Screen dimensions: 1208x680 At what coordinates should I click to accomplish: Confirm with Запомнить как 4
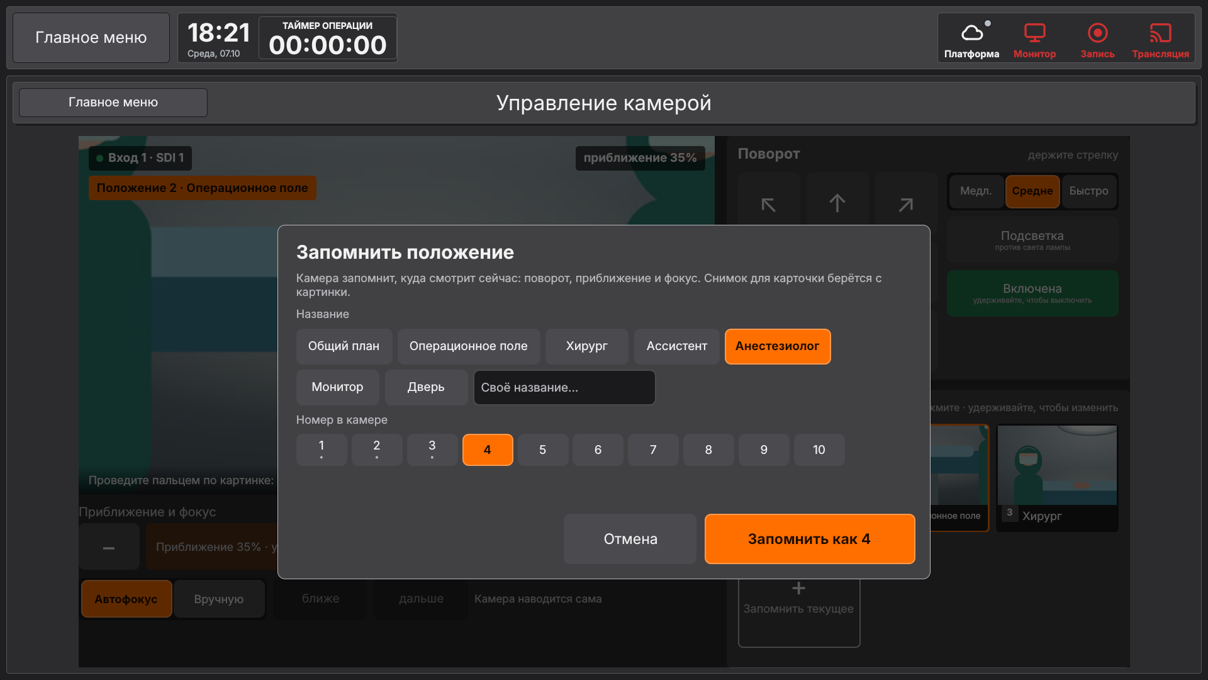[x=810, y=539]
